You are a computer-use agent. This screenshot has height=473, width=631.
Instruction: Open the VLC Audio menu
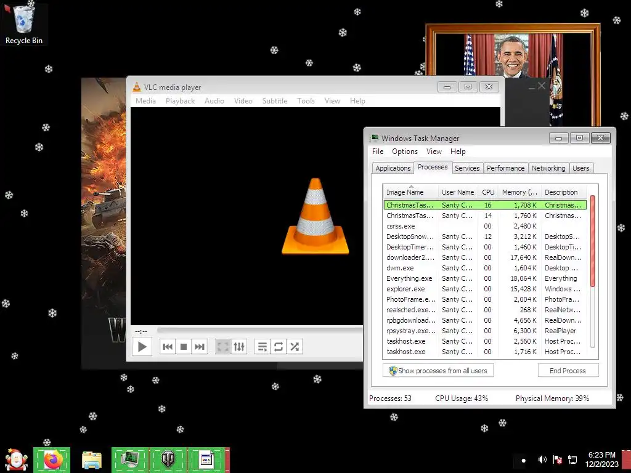coord(214,101)
